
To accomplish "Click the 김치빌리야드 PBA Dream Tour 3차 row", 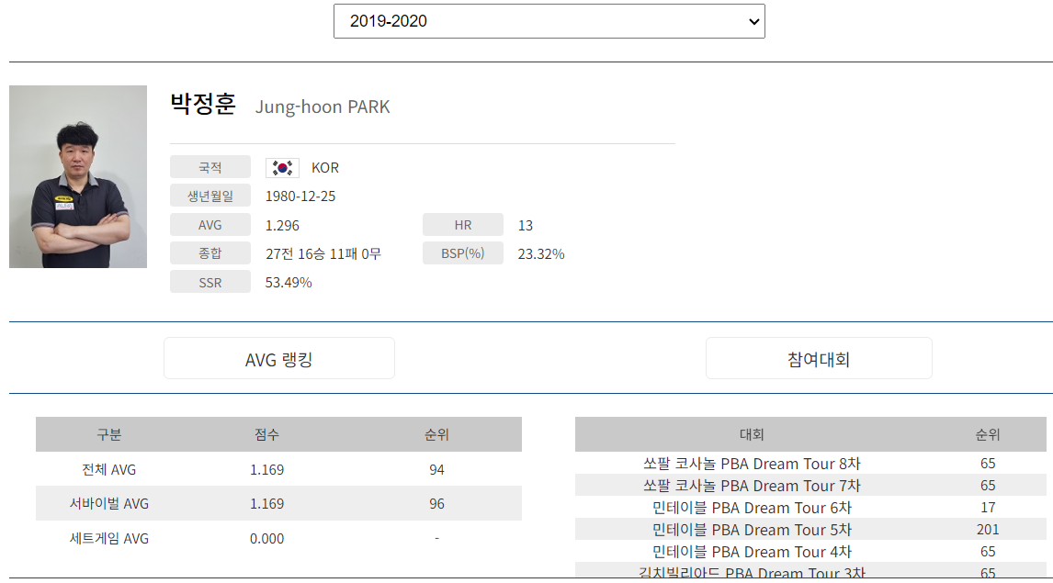I will [753, 573].
